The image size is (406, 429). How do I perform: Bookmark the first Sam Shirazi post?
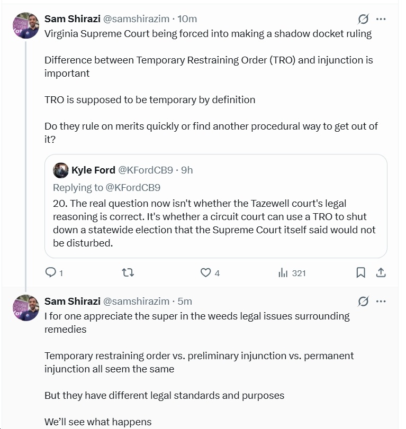[x=360, y=273]
